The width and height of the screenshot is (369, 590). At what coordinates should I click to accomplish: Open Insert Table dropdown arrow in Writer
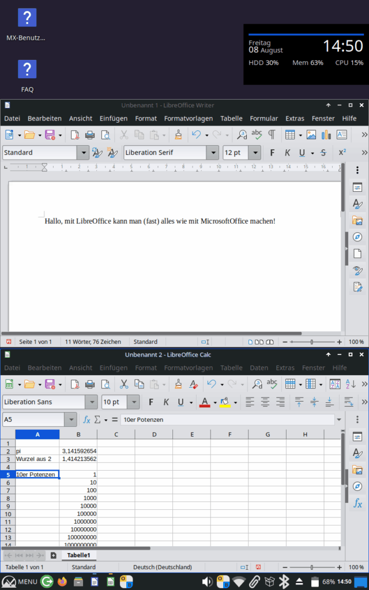pyautogui.click(x=300, y=135)
